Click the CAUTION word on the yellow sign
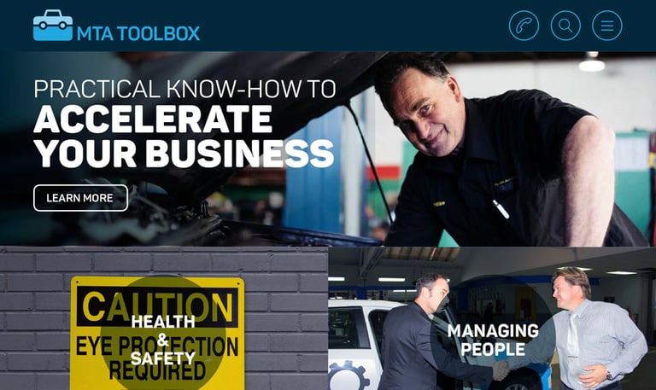Viewport: 656px width, 390px height. click(157, 306)
